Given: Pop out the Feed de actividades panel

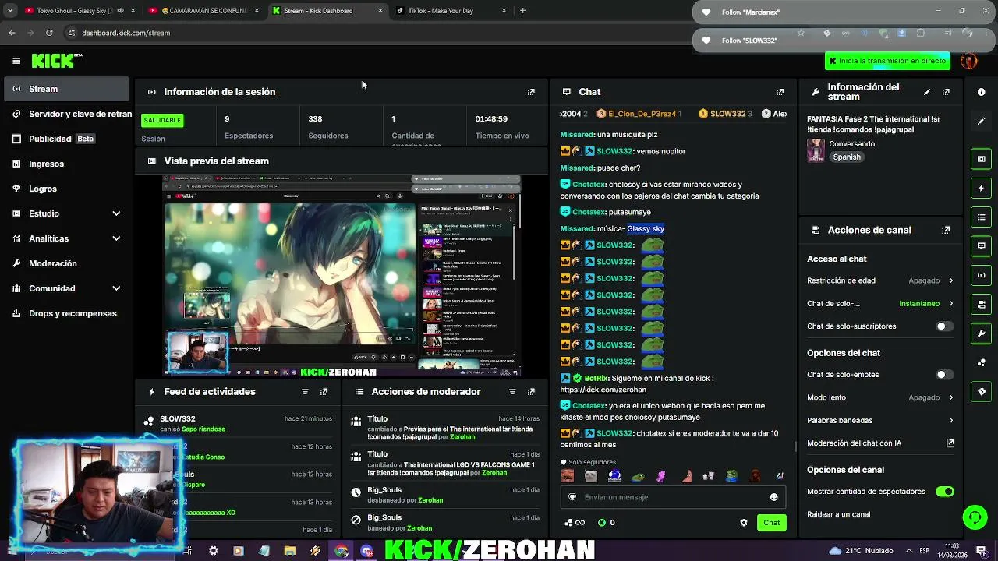Looking at the screenshot, I should tap(324, 392).
